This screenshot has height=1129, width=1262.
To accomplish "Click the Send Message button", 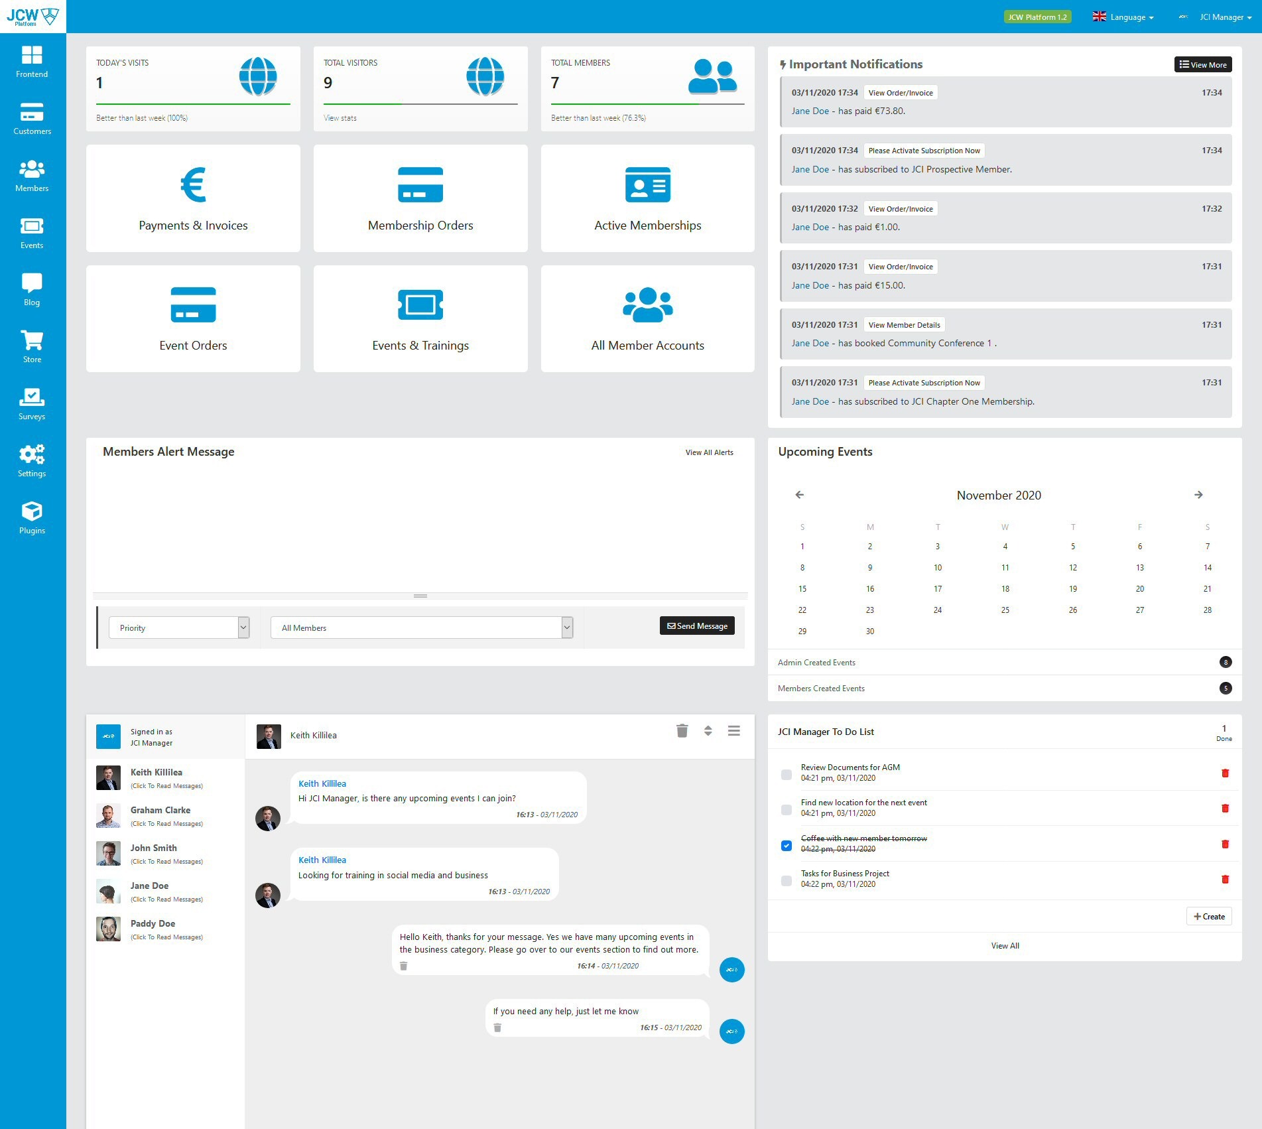I will point(697,626).
